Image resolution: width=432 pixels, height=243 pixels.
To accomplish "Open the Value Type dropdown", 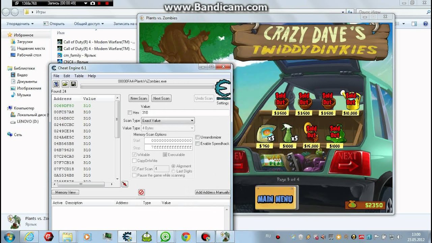I will [x=168, y=128].
